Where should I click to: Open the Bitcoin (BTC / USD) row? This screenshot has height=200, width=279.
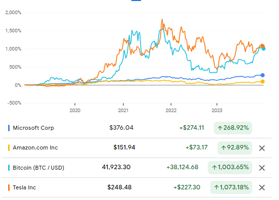tap(136, 168)
